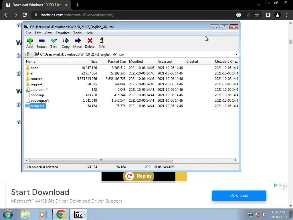Image resolution: width=293 pixels, height=220 pixels.
Task: Click the Chrome address bar URL
Action: pyautogui.click(x=77, y=15)
